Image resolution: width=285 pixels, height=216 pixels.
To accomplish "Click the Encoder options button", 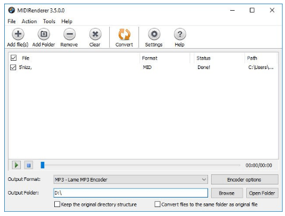I will tap(244, 180).
